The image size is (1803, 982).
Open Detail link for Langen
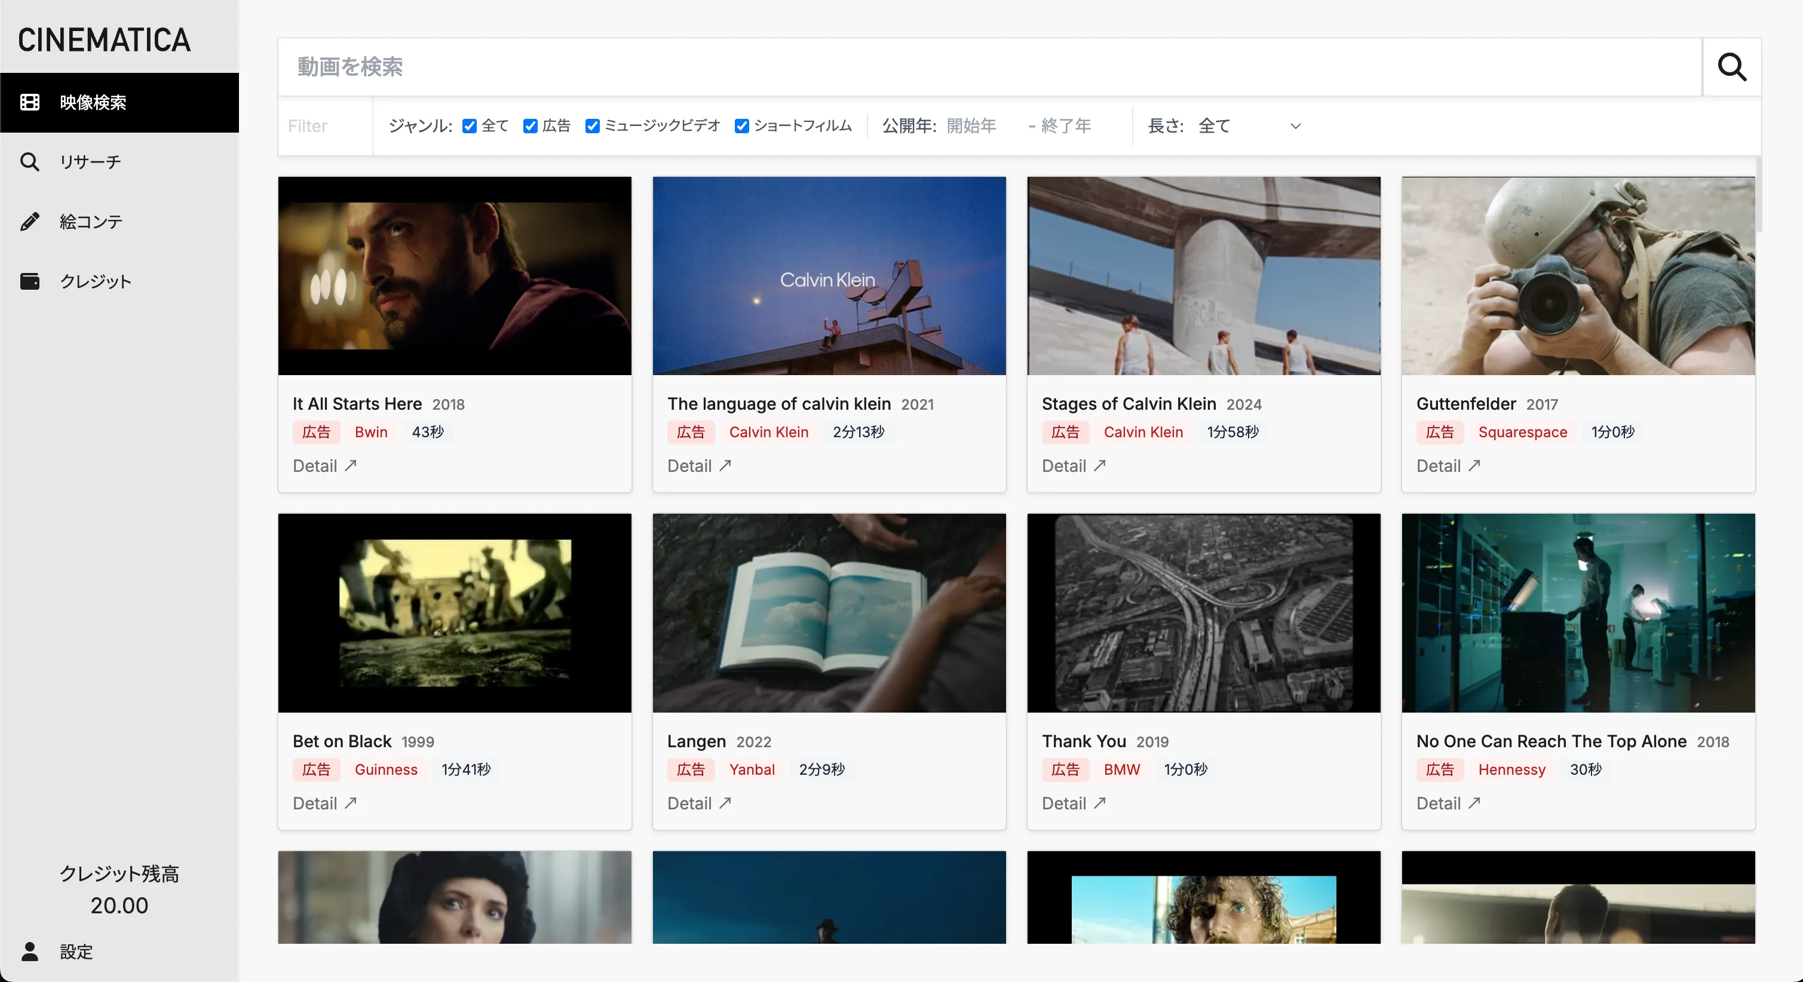click(x=699, y=803)
